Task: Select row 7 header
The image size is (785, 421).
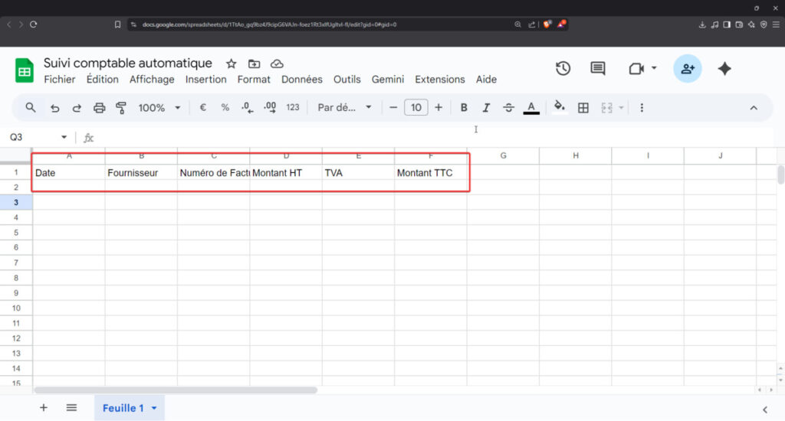Action: pyautogui.click(x=16, y=263)
